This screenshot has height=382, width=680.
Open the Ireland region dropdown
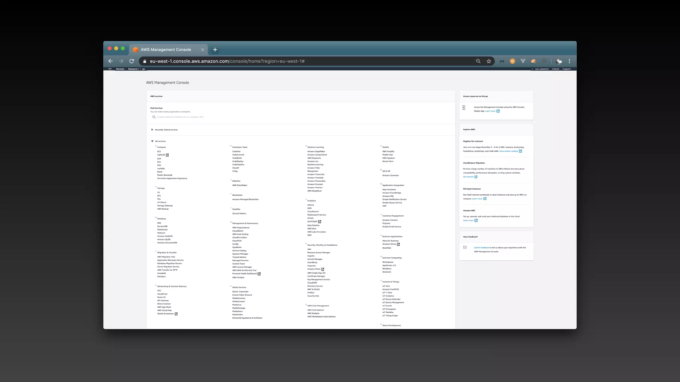(x=556, y=69)
